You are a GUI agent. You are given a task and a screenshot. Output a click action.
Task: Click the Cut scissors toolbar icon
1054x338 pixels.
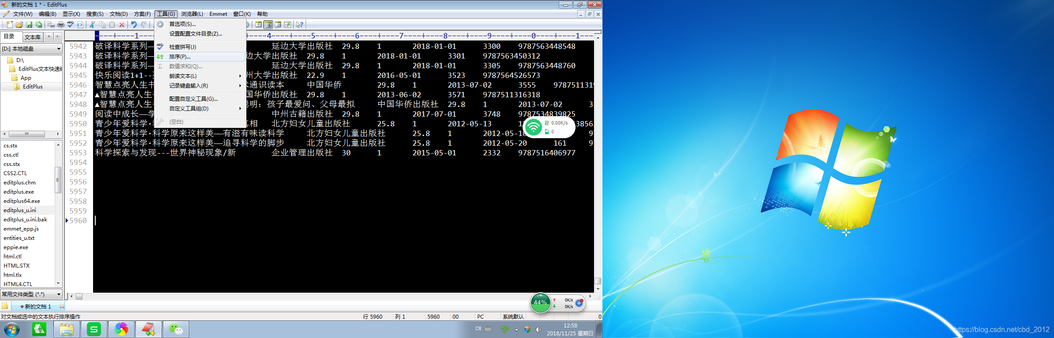tap(93, 25)
